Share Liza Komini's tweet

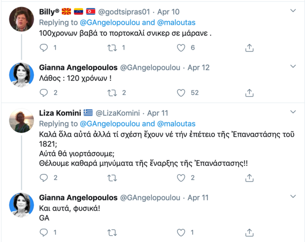tap(250, 178)
